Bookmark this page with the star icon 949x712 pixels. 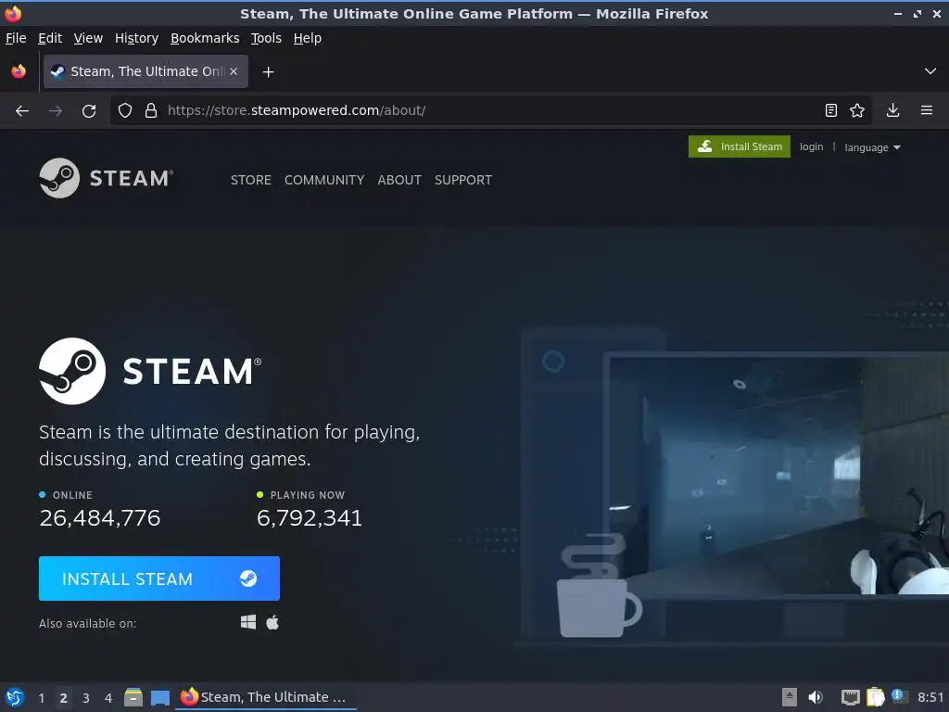tap(857, 110)
